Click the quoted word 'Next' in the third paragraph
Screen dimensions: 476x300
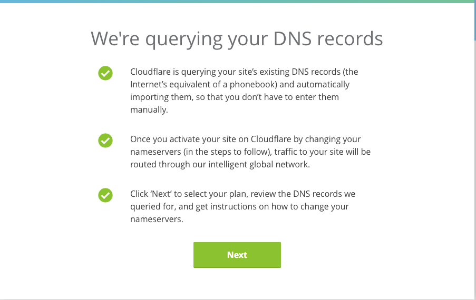tap(161, 194)
